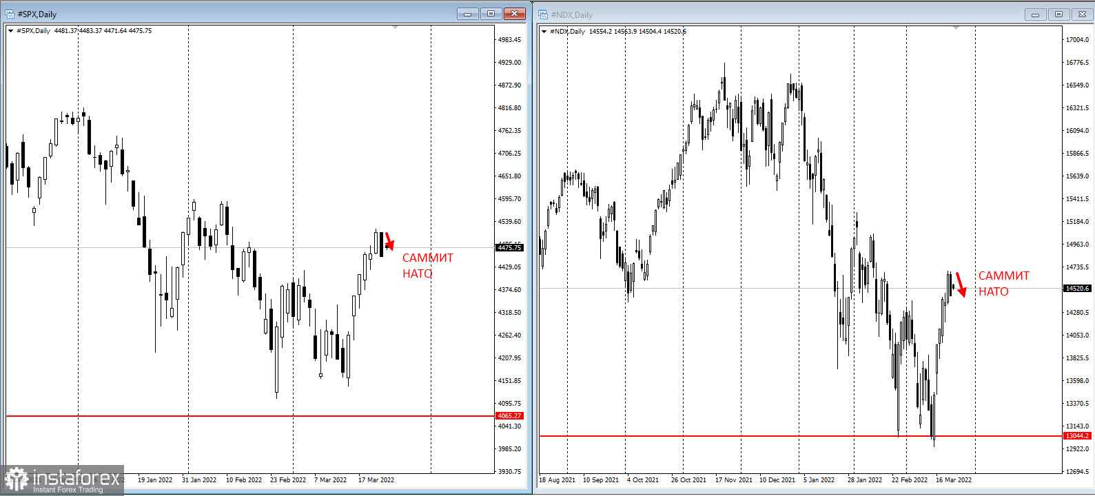The height and width of the screenshot is (496, 1095).
Task: Click the 15639.0 price level on the NDX scale
Action: click(1078, 176)
